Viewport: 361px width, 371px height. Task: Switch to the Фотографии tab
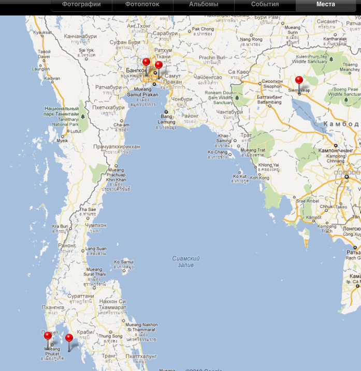[81, 4]
